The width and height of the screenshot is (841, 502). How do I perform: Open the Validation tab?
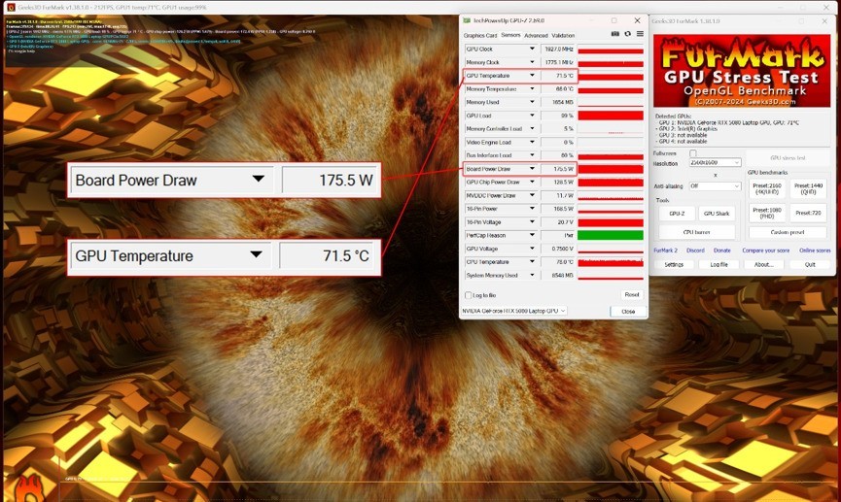pyautogui.click(x=563, y=35)
